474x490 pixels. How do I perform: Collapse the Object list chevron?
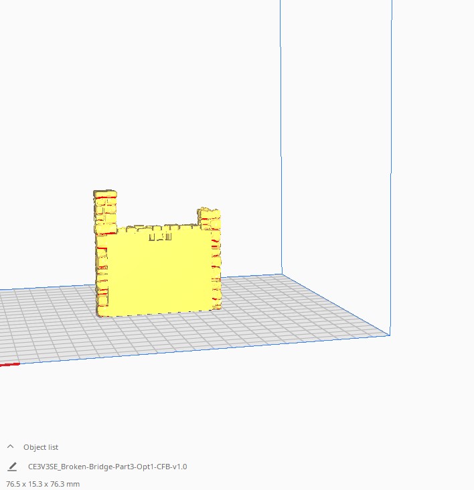click(x=10, y=446)
